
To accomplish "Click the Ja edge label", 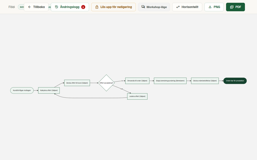I will click(122, 81).
